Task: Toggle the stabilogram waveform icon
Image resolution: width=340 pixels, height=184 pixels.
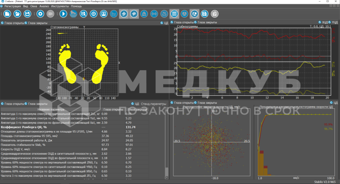Action: (x=134, y=14)
